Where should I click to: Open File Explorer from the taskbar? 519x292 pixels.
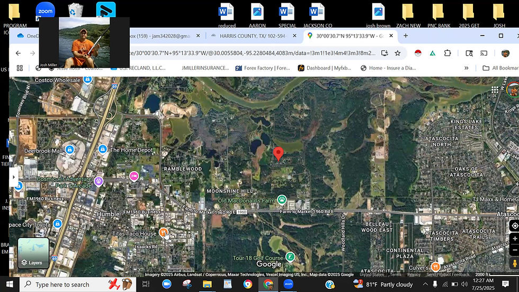(207, 284)
